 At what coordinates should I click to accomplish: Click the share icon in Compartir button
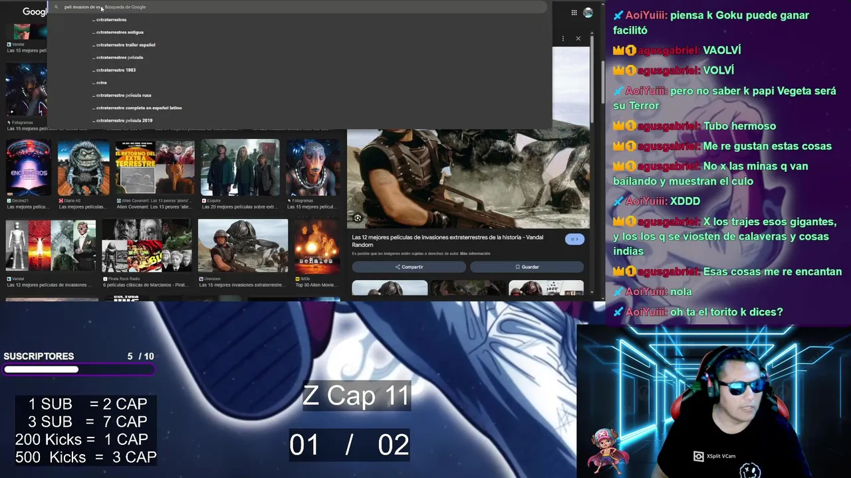[x=398, y=267]
